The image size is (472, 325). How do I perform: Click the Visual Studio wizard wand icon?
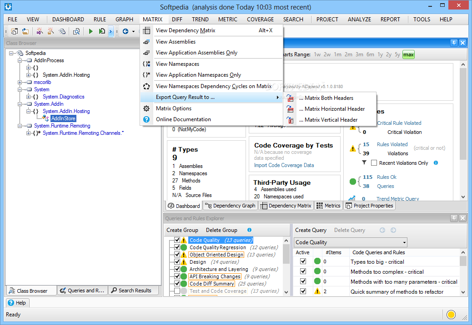(40, 31)
